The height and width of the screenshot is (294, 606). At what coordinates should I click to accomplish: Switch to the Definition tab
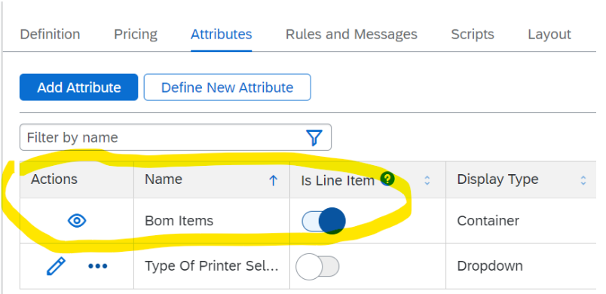50,35
